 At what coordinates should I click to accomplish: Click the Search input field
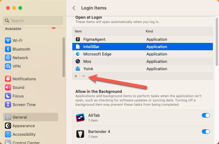coord(33,21)
